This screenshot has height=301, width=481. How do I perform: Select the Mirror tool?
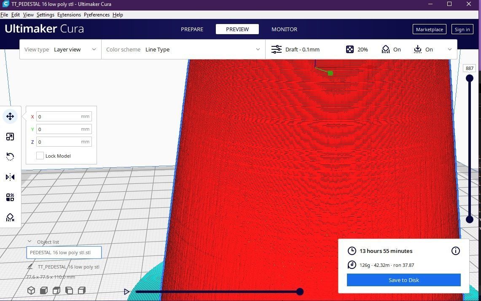pyautogui.click(x=10, y=177)
